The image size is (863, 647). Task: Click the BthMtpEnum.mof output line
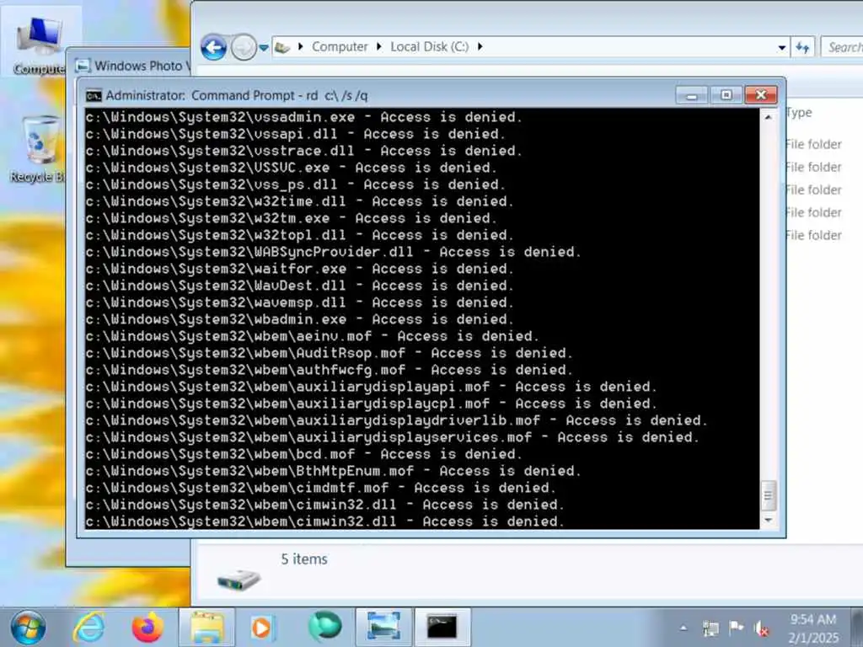pyautogui.click(x=333, y=471)
